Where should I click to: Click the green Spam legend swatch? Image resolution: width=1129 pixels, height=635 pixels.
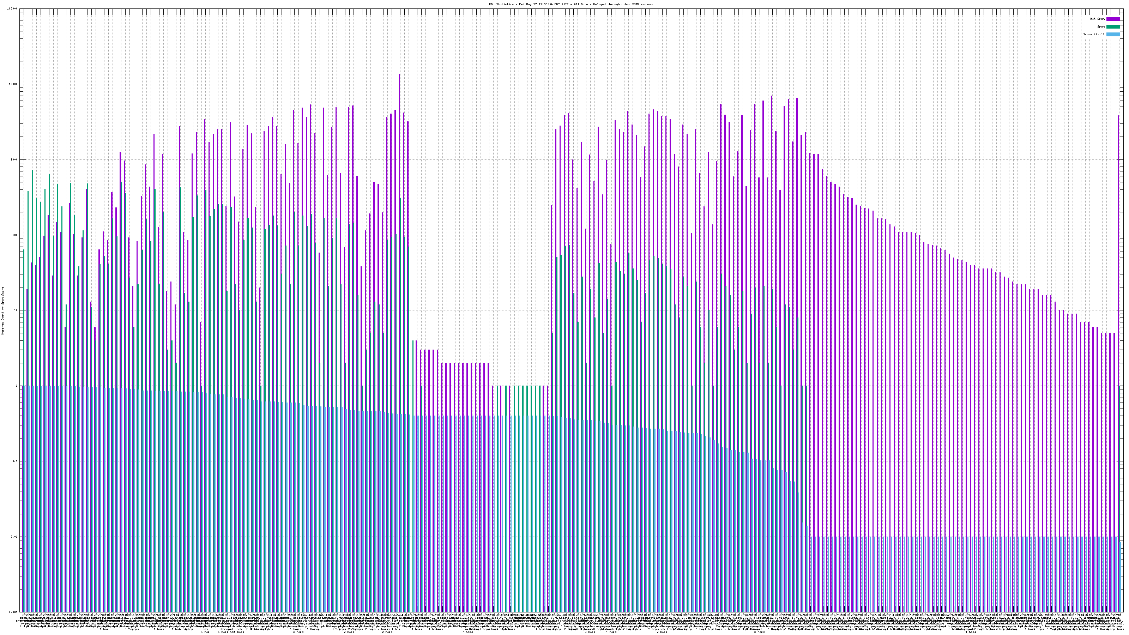[x=1113, y=27]
